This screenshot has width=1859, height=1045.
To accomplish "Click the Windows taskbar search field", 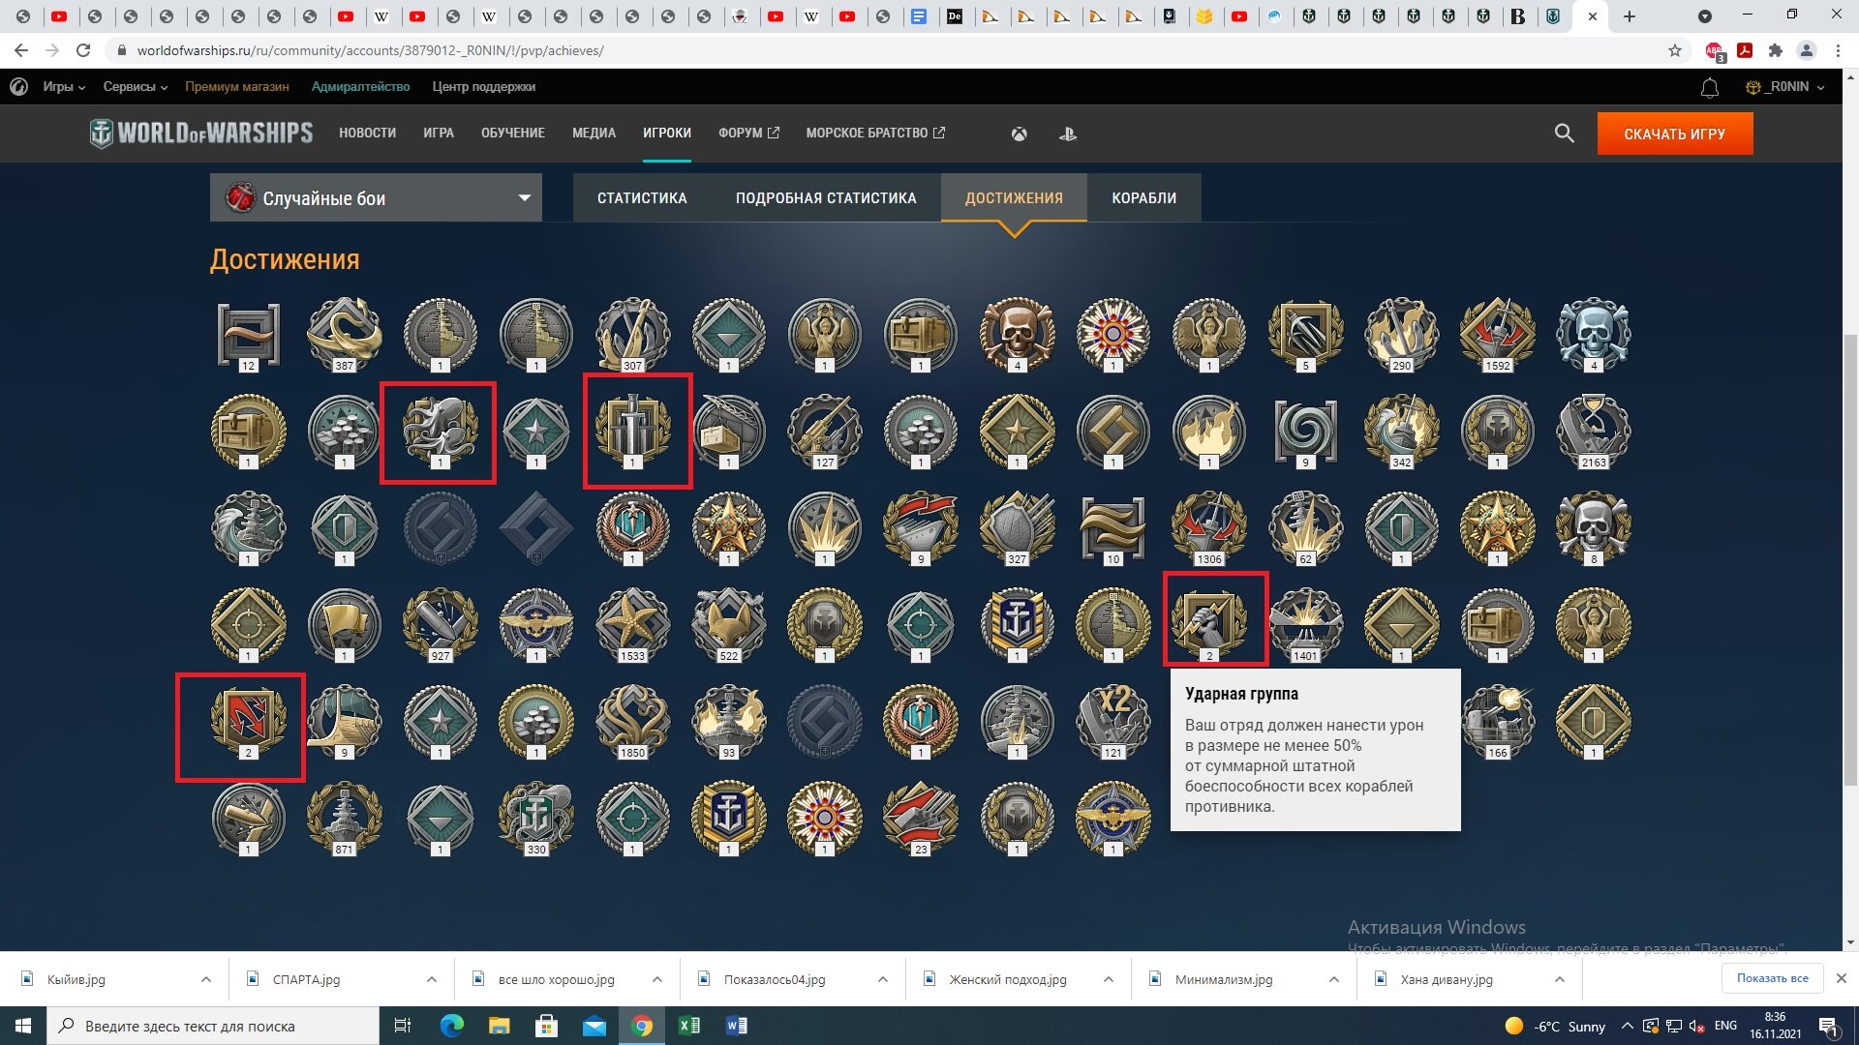I will [x=213, y=1026].
